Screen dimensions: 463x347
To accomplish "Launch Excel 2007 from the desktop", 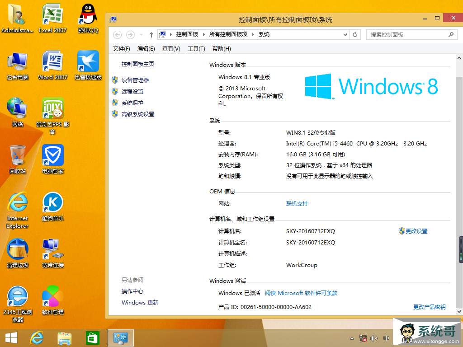I will (52, 18).
